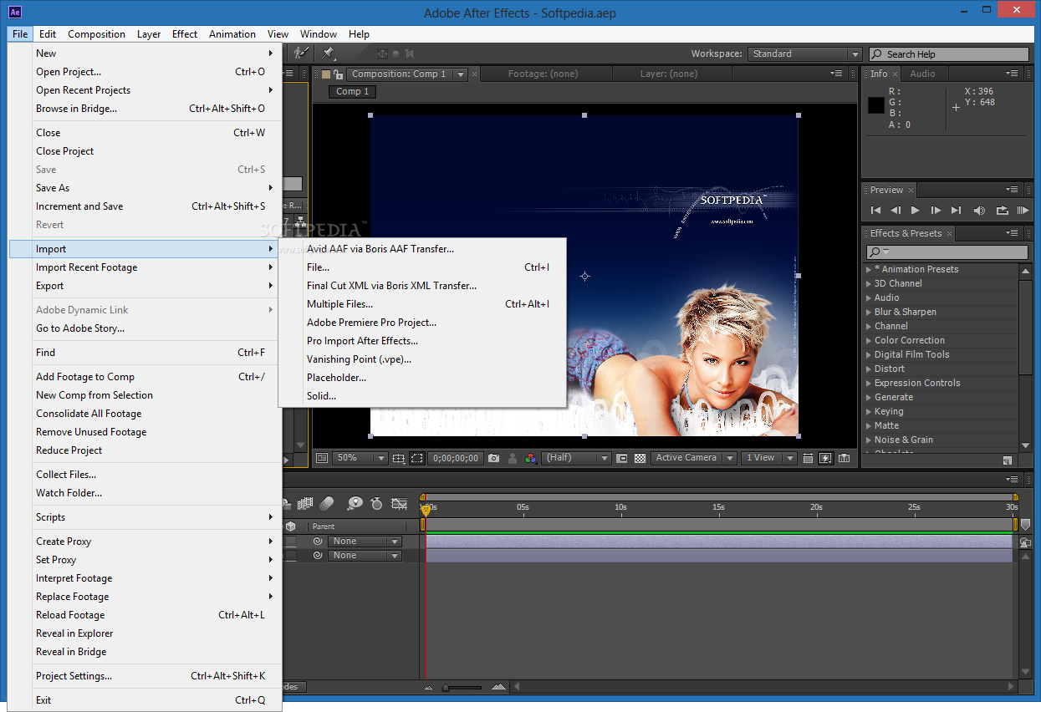This screenshot has height=712, width=1041.
Task: Expand the Keying effects category
Action: pyautogui.click(x=868, y=411)
